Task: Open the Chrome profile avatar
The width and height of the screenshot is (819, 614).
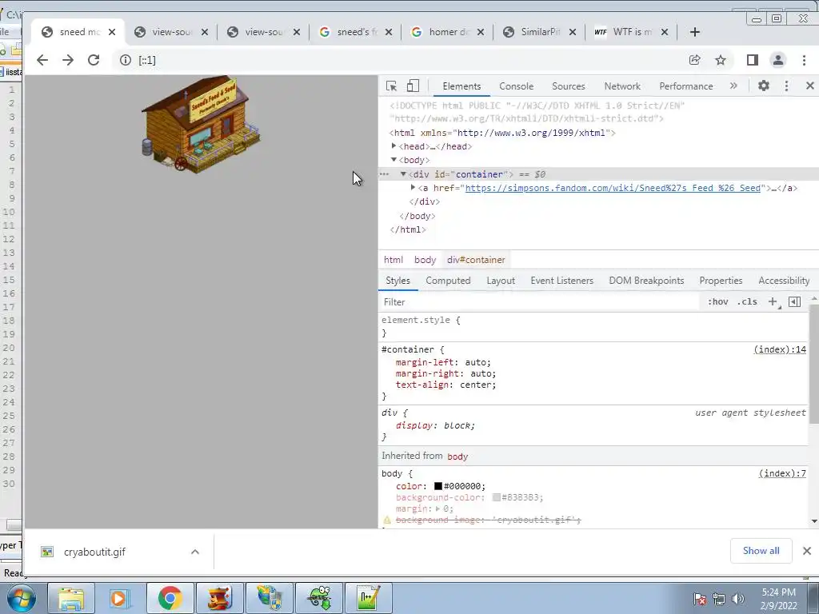Action: pyautogui.click(x=778, y=60)
